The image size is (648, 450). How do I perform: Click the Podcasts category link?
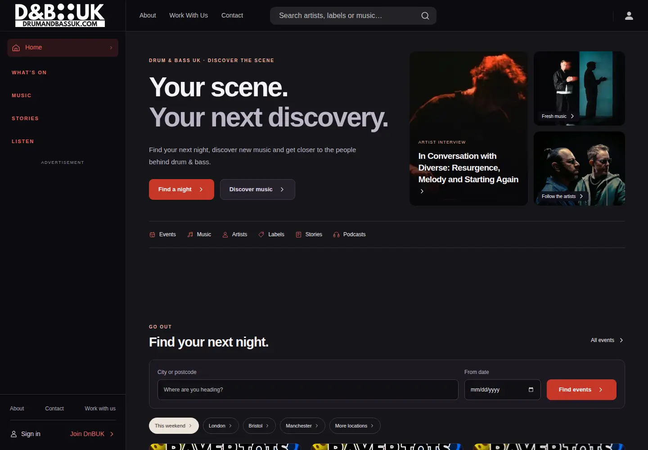click(x=349, y=234)
